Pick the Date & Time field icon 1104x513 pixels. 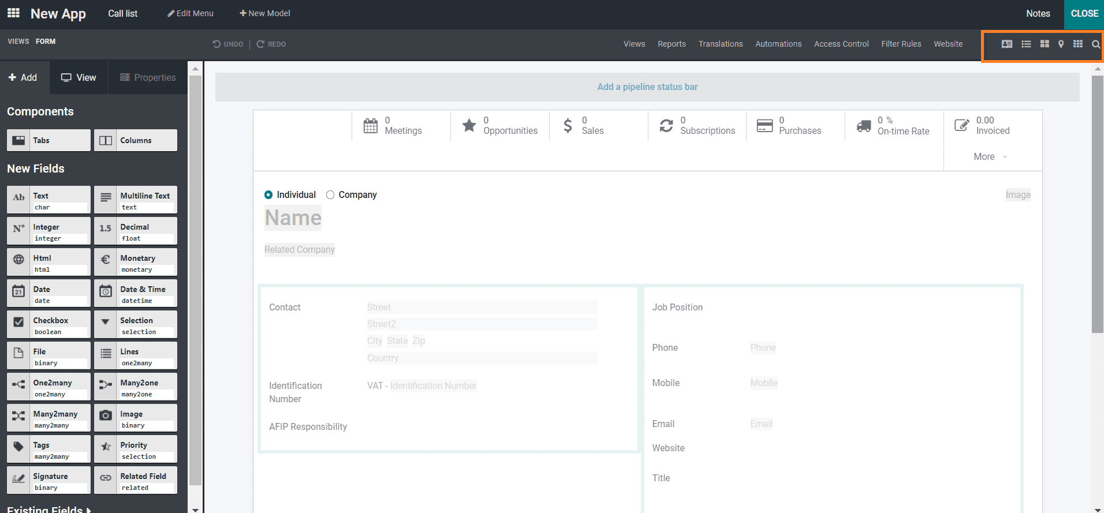point(106,291)
